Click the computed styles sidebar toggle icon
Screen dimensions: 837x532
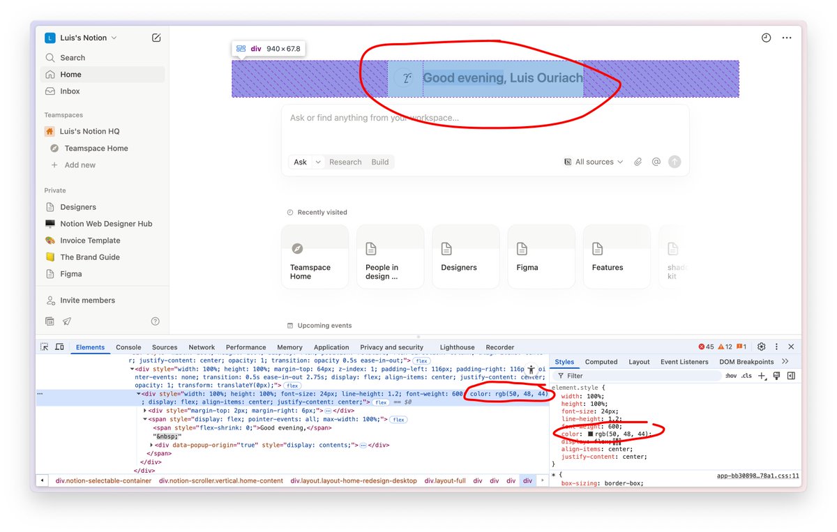pos(791,376)
